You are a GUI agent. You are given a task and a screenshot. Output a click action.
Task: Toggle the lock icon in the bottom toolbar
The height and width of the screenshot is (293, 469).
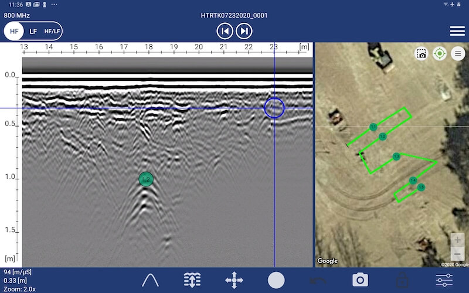[x=402, y=280]
